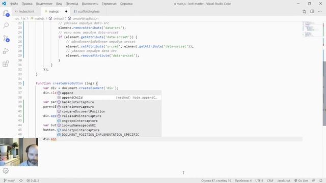Switch to the scaffolding.less tab
This screenshot has width=326, height=183.
(x=89, y=11)
